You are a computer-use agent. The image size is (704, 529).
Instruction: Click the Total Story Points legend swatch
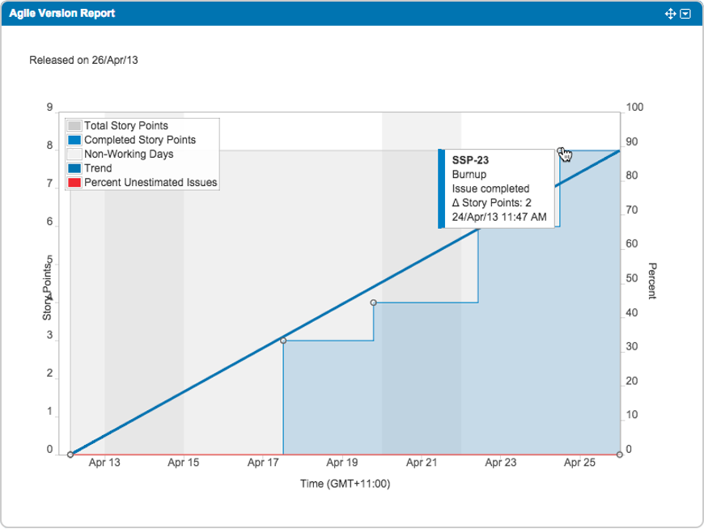(74, 126)
